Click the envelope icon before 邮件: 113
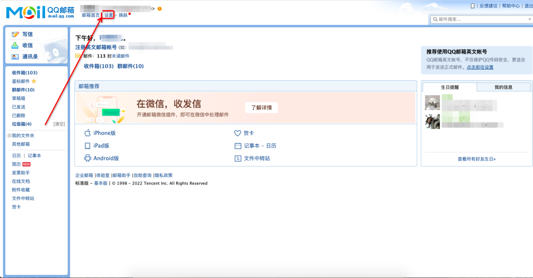533x278 pixels. click(78, 56)
